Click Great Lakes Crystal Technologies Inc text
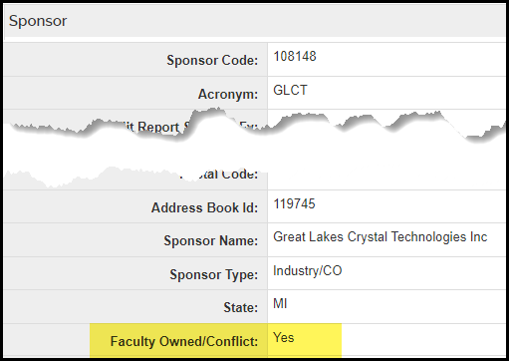This screenshot has width=509, height=361. tap(381, 237)
